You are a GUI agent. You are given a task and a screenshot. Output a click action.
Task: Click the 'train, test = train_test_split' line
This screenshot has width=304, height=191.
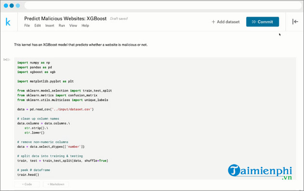(x=63, y=161)
